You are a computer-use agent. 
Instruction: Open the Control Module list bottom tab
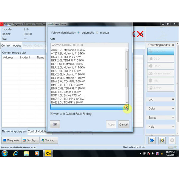tap(37, 131)
